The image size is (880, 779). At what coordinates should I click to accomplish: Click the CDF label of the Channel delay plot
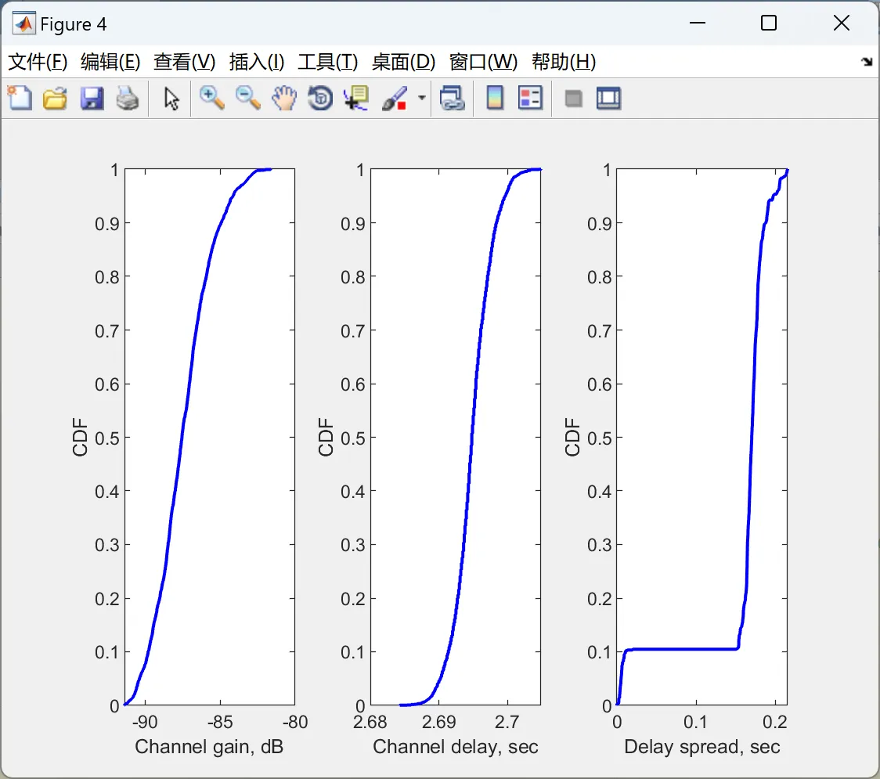click(326, 437)
